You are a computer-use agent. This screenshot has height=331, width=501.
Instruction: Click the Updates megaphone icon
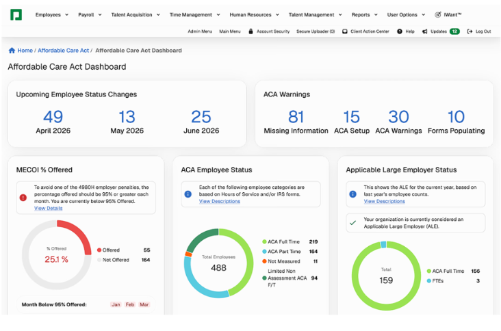click(x=424, y=31)
